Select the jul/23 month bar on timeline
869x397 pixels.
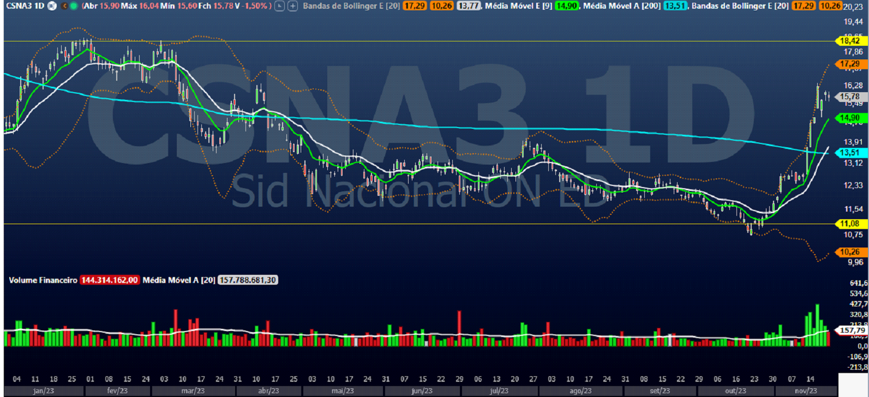pos(499,391)
